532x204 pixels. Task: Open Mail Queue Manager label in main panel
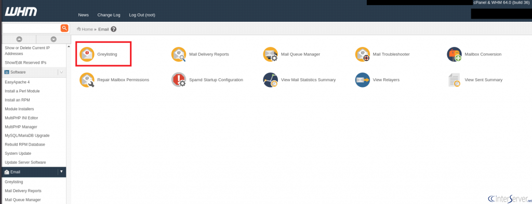click(301, 54)
